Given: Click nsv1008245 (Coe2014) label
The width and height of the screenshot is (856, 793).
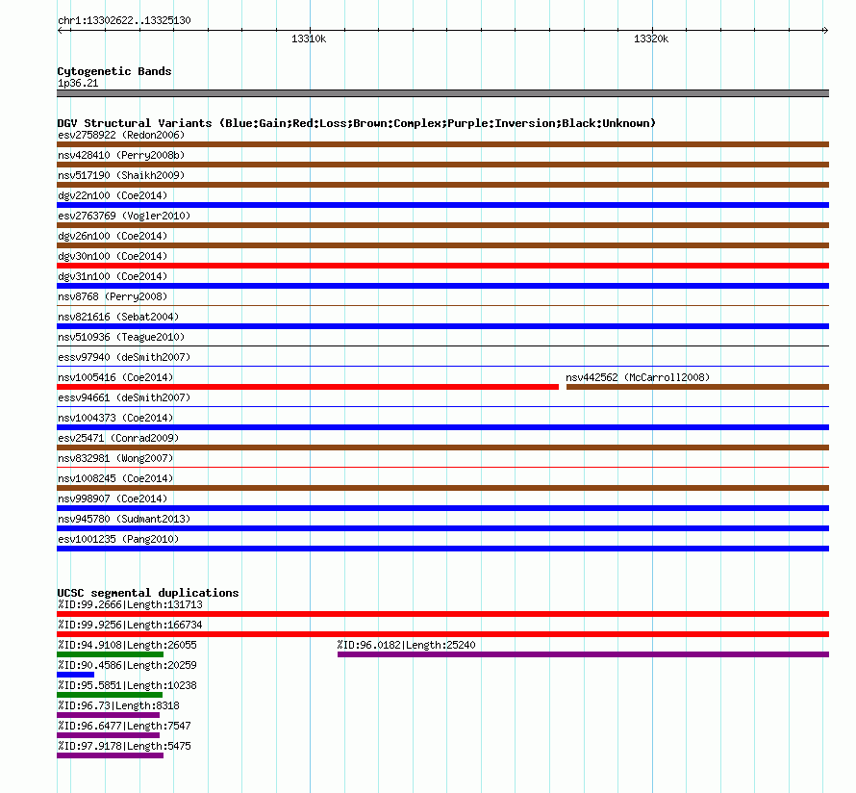Looking at the screenshot, I should click(x=115, y=478).
